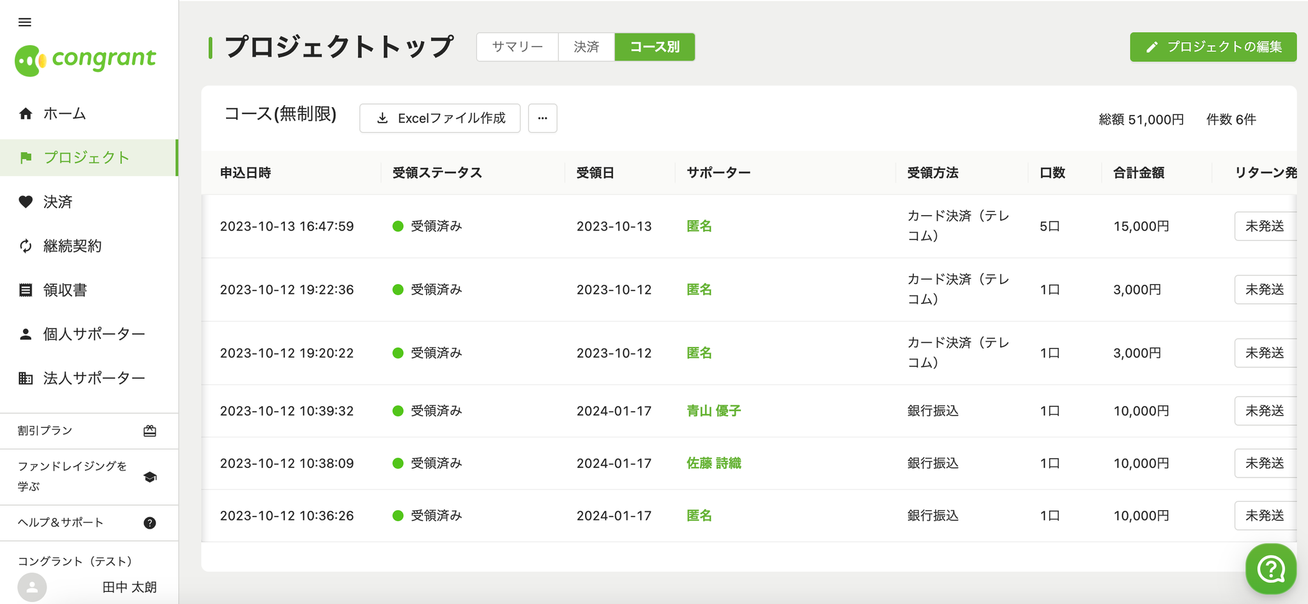This screenshot has width=1308, height=604.
Task: Open supporter 佐藤 詩織 link
Action: click(x=713, y=464)
